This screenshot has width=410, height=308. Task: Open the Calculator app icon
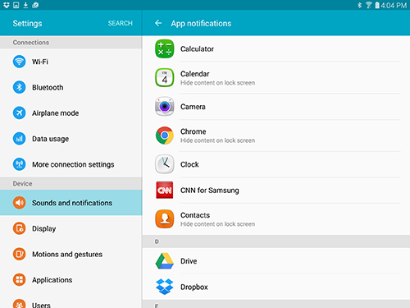click(x=165, y=48)
